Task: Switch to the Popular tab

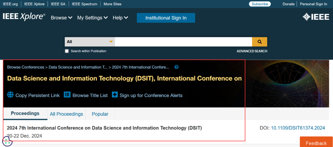Action: point(100,114)
